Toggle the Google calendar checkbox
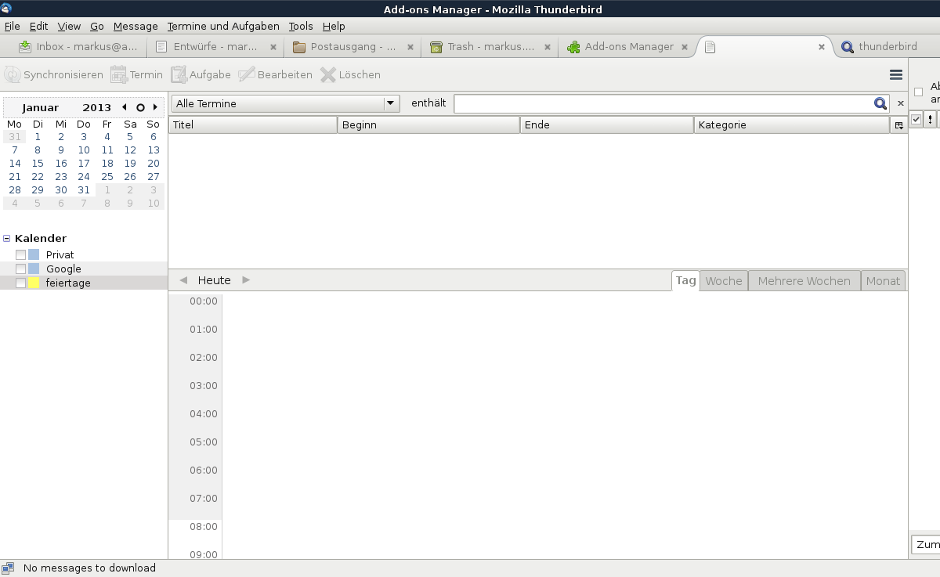This screenshot has width=940, height=577. 21,269
